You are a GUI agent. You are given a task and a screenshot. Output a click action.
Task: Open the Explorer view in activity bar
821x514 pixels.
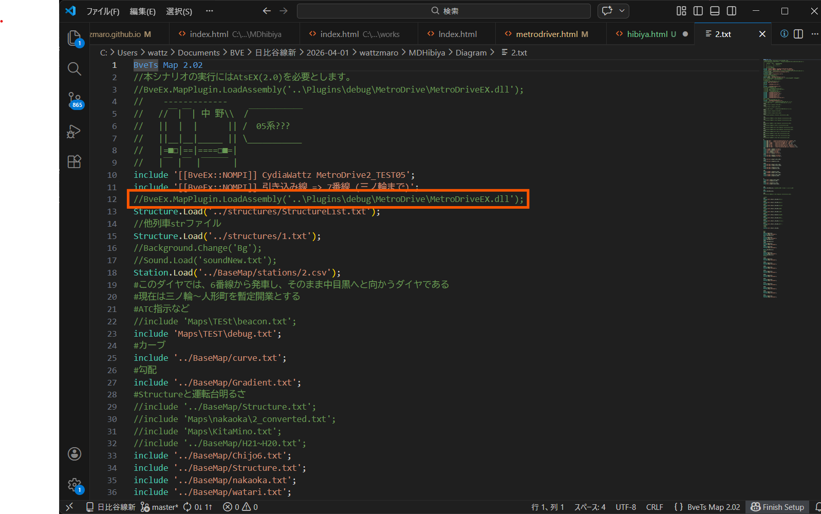pos(74,38)
